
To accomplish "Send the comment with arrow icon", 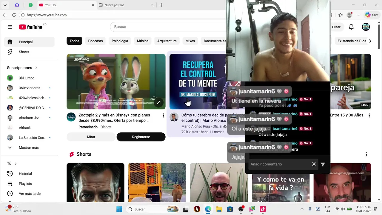I will coord(323,164).
